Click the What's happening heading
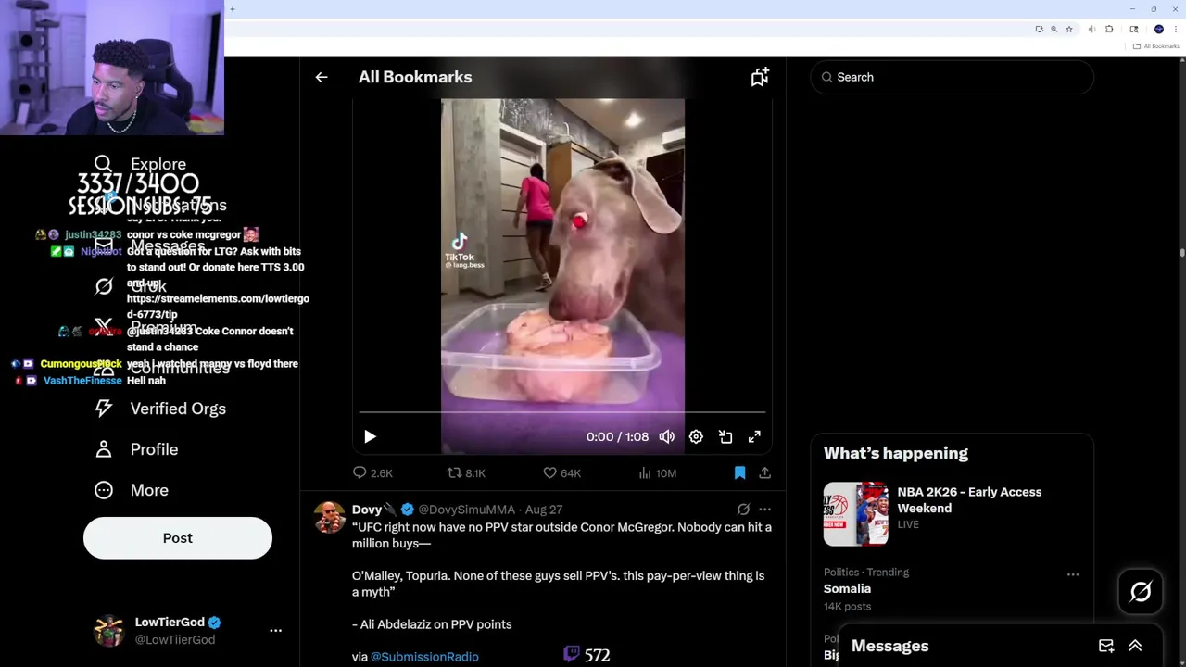 tap(896, 453)
